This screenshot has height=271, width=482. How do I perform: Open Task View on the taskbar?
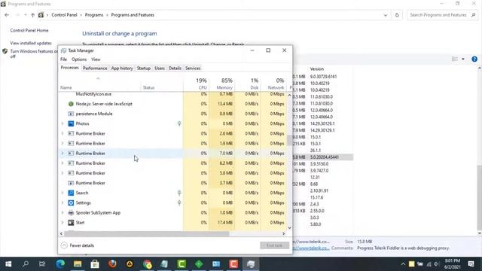(42, 264)
